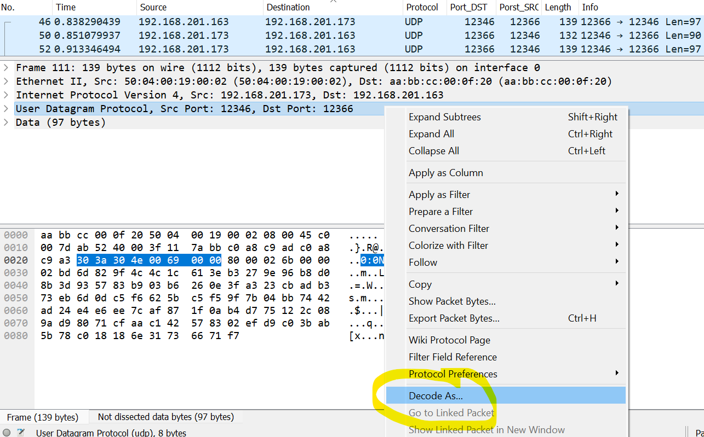Open Protocol Preferences submenu
Screen dimensions: 704x437
tap(506, 374)
